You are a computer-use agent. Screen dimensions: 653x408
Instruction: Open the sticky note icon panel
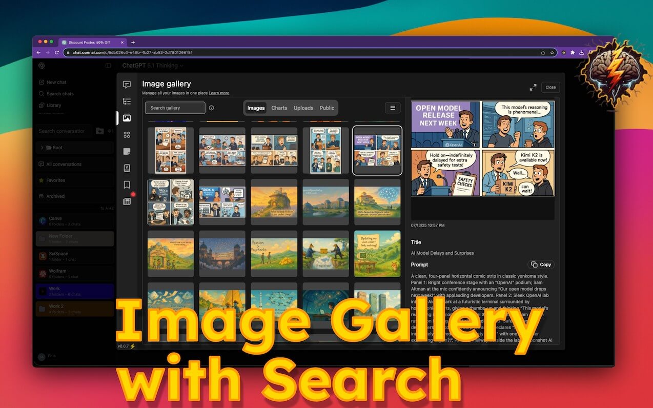pos(127,151)
